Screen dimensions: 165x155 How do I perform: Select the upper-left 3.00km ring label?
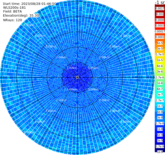(50, 46)
